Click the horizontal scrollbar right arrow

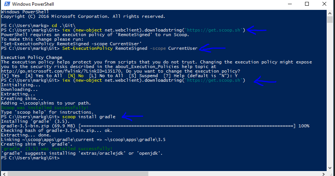pos(324,174)
